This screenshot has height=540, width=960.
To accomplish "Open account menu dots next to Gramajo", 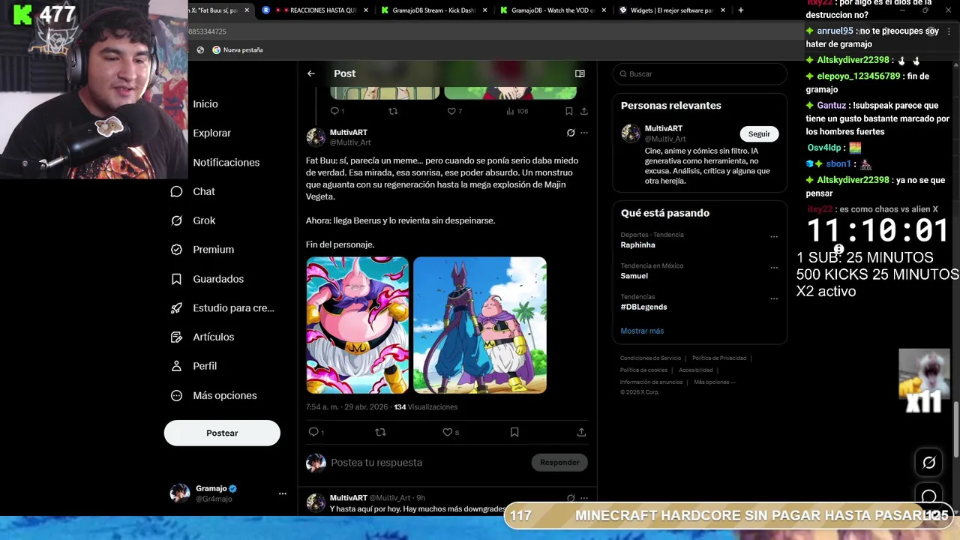I will point(283,493).
